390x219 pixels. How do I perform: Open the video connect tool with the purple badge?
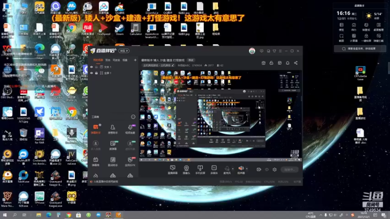(130, 129)
